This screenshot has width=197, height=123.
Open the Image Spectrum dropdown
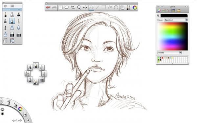[176, 20]
